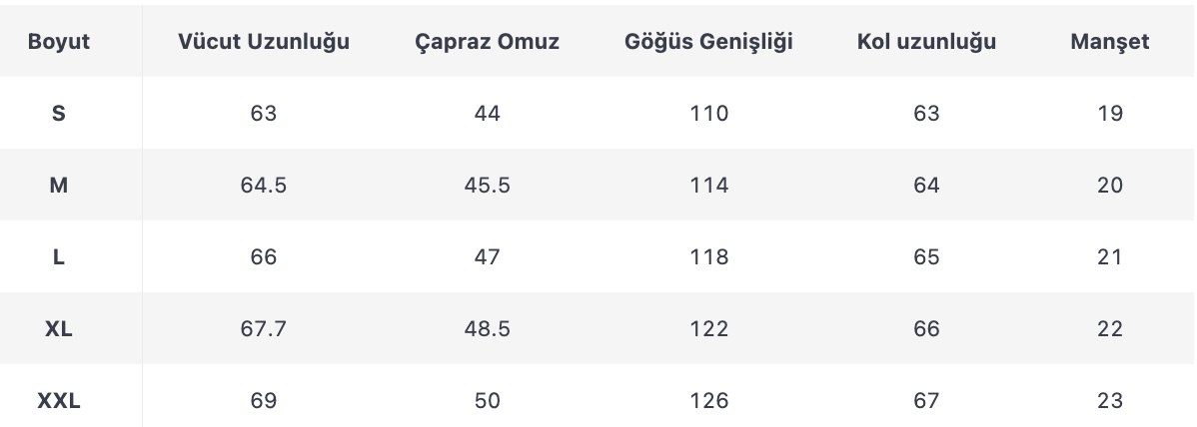The height and width of the screenshot is (427, 1197).
Task: Click the 118 chest width value
Action: tap(709, 257)
